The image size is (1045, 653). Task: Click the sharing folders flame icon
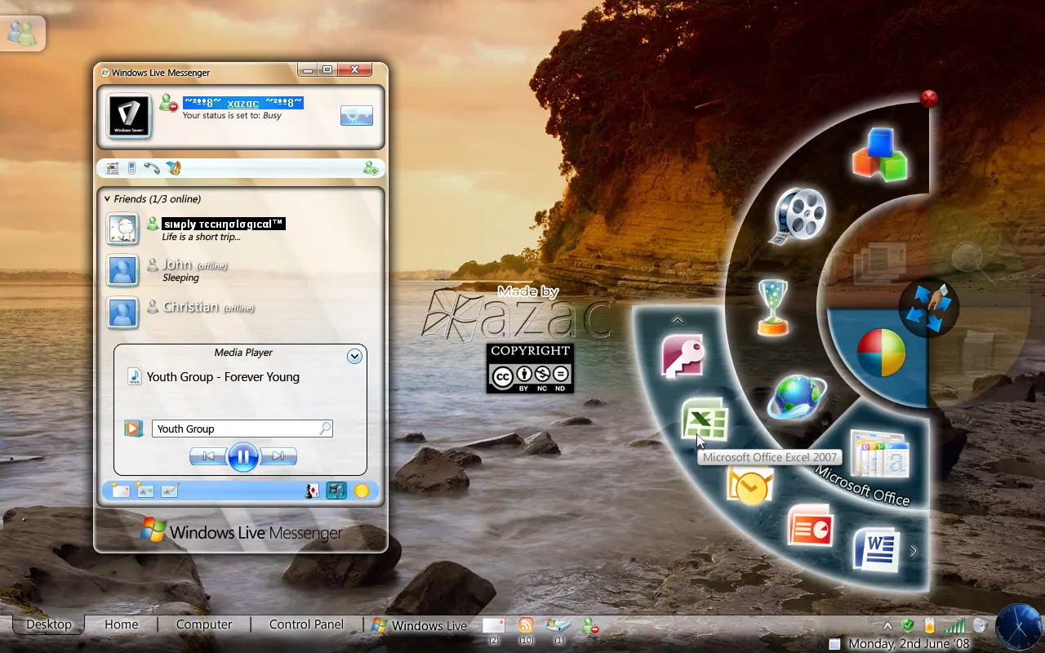pyautogui.click(x=173, y=167)
